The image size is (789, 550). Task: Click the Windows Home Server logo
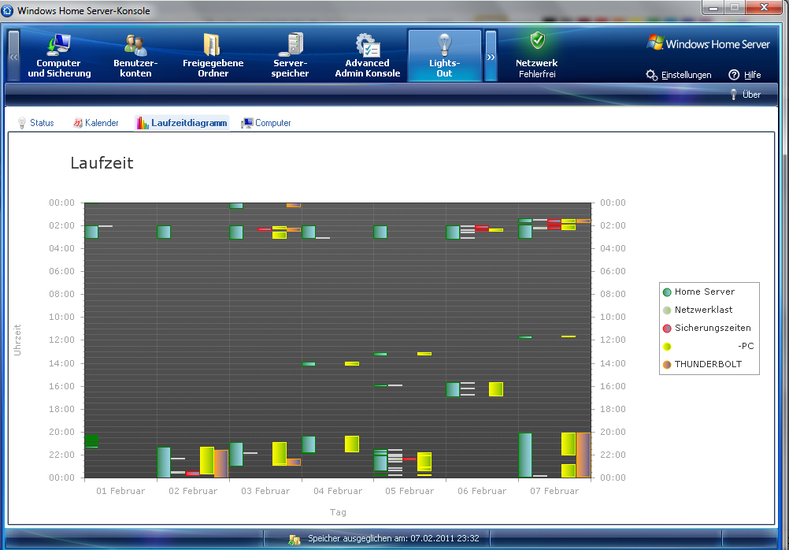tap(709, 44)
